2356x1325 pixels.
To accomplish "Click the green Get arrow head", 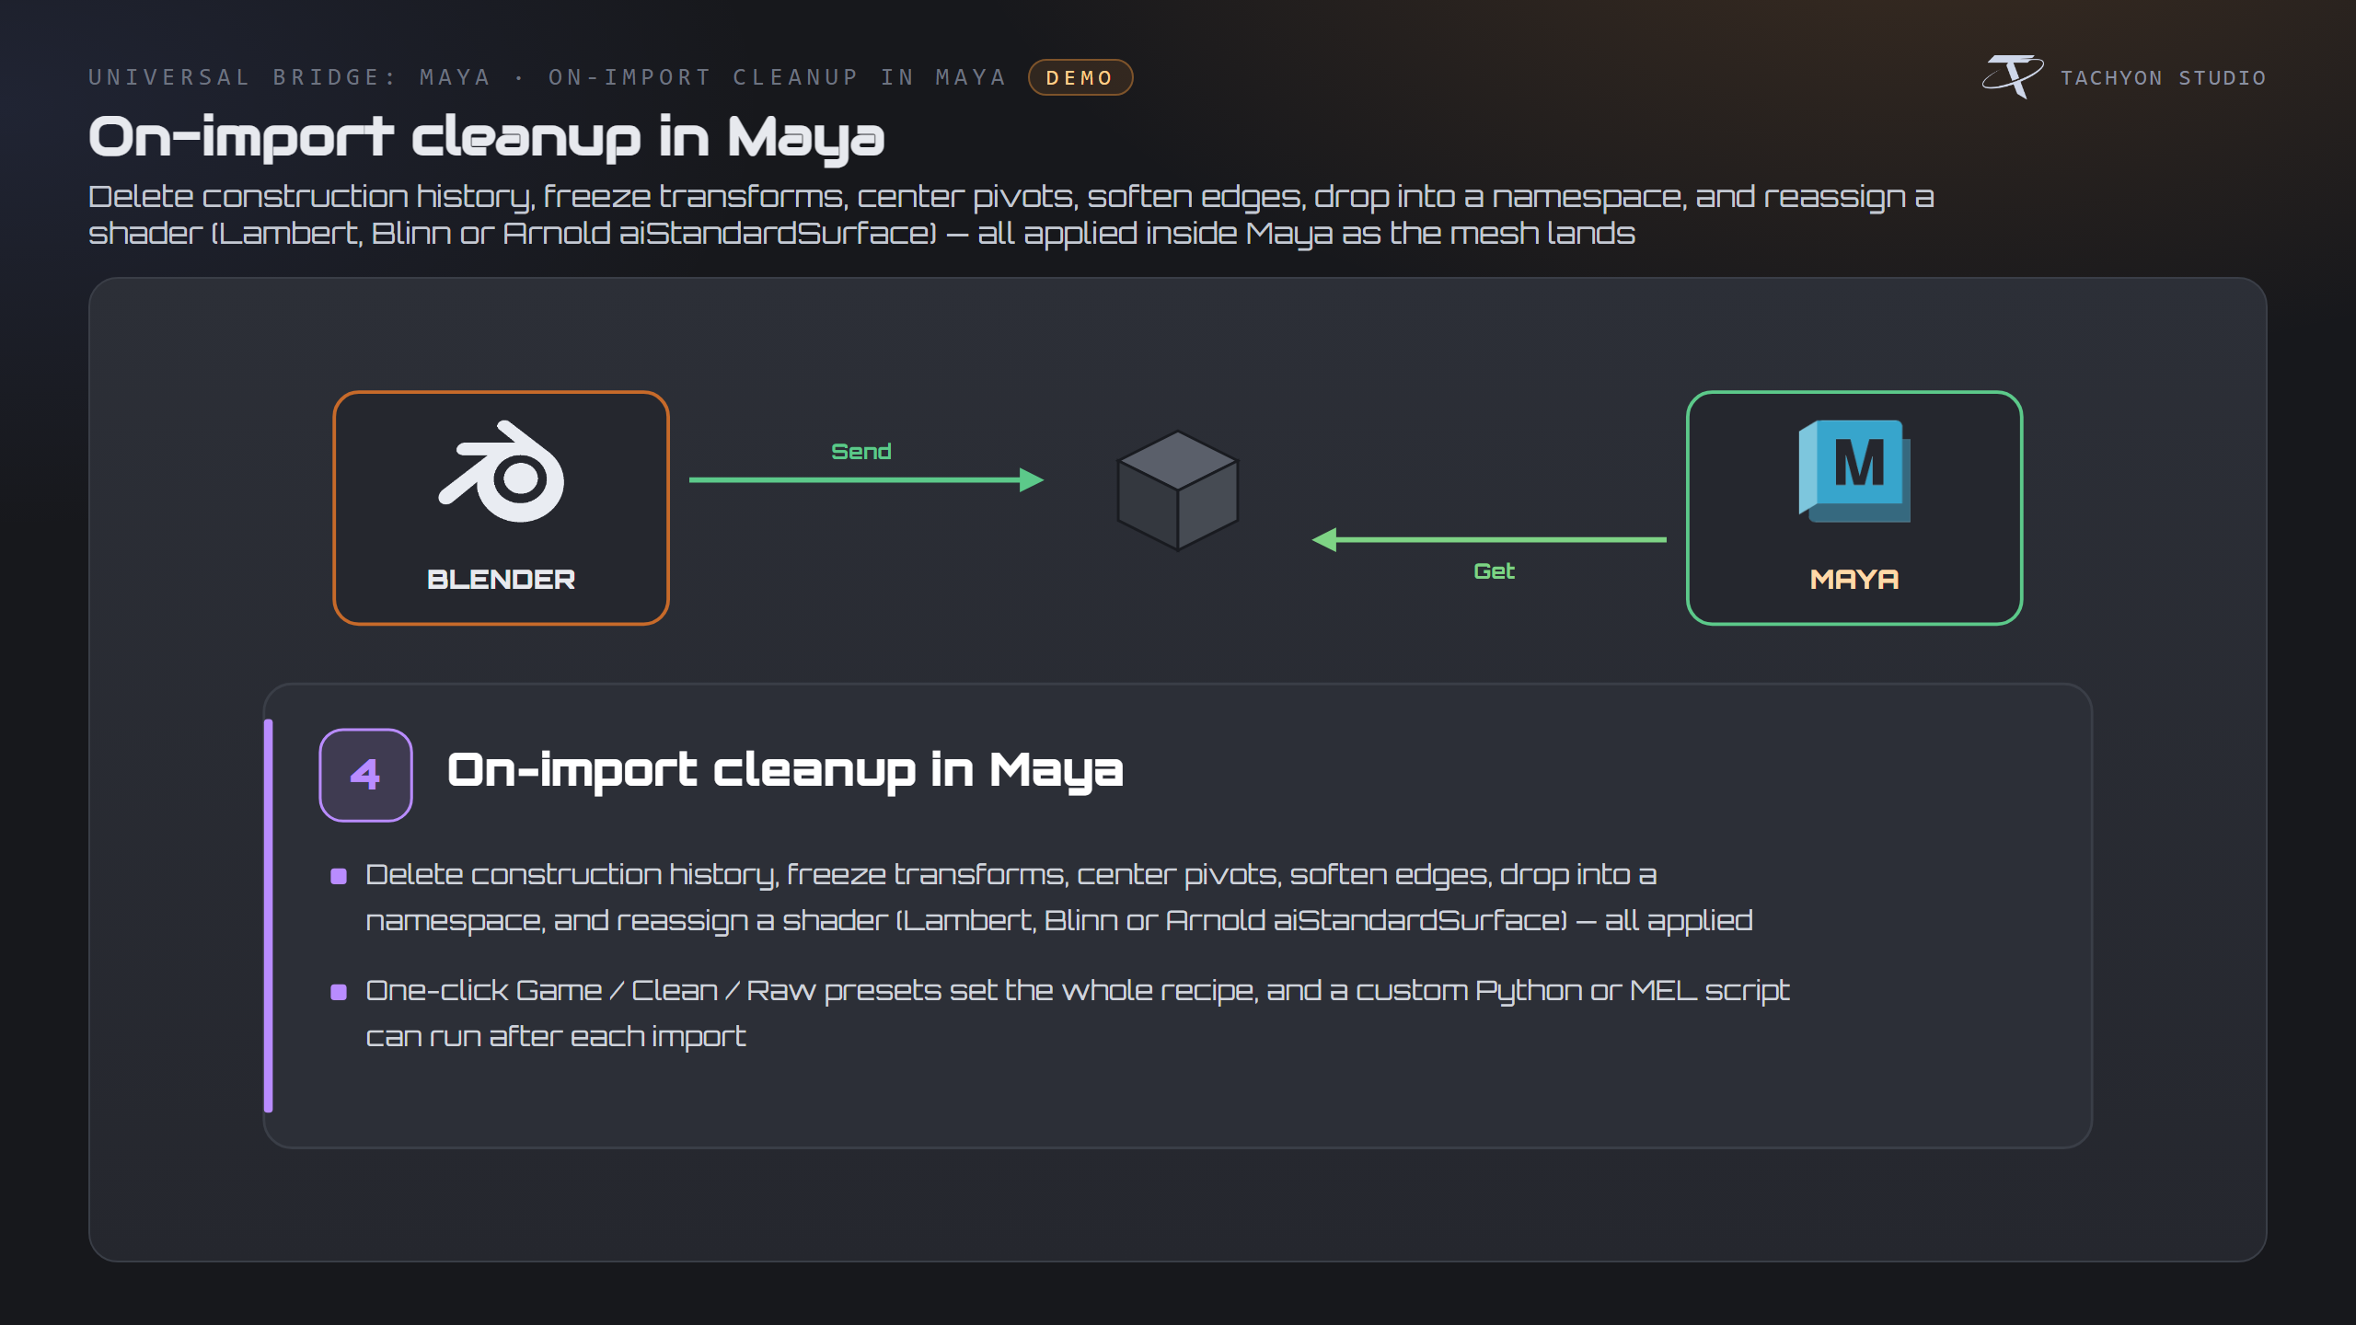I will click(x=1324, y=539).
